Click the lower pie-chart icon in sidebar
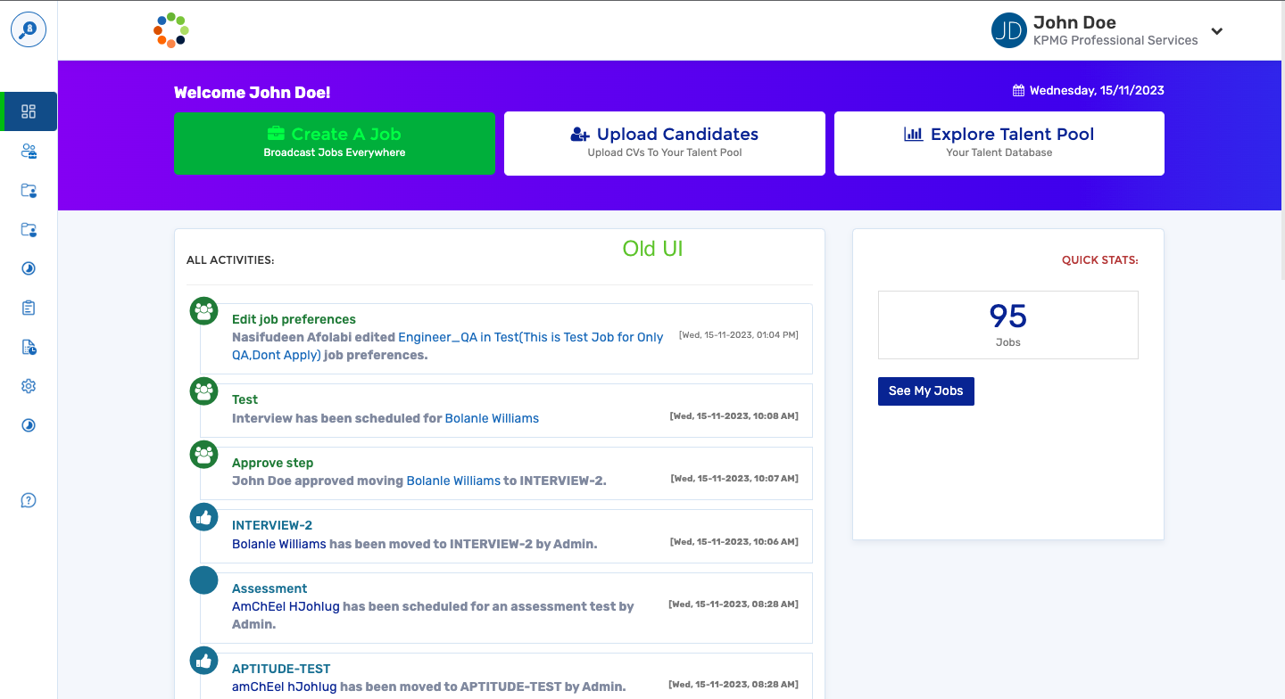The width and height of the screenshot is (1285, 699). click(28, 425)
